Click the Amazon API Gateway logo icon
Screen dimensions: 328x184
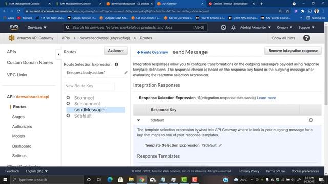(11, 38)
